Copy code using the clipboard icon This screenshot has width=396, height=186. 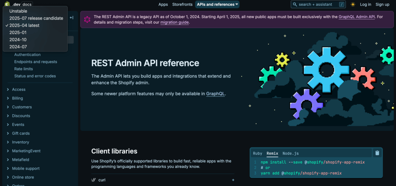pyautogui.click(x=377, y=153)
